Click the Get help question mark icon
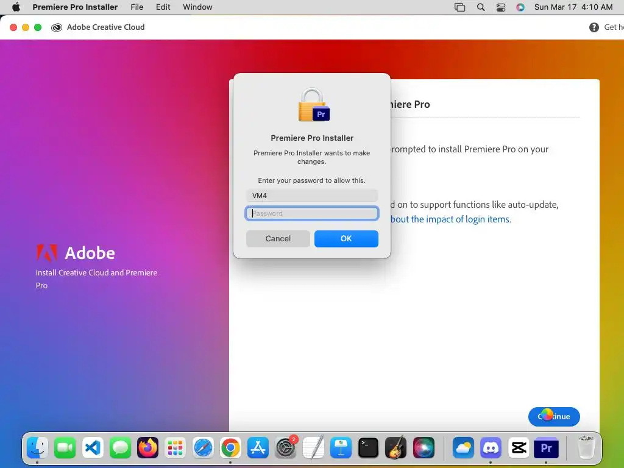The image size is (624, 468). pyautogui.click(x=594, y=27)
